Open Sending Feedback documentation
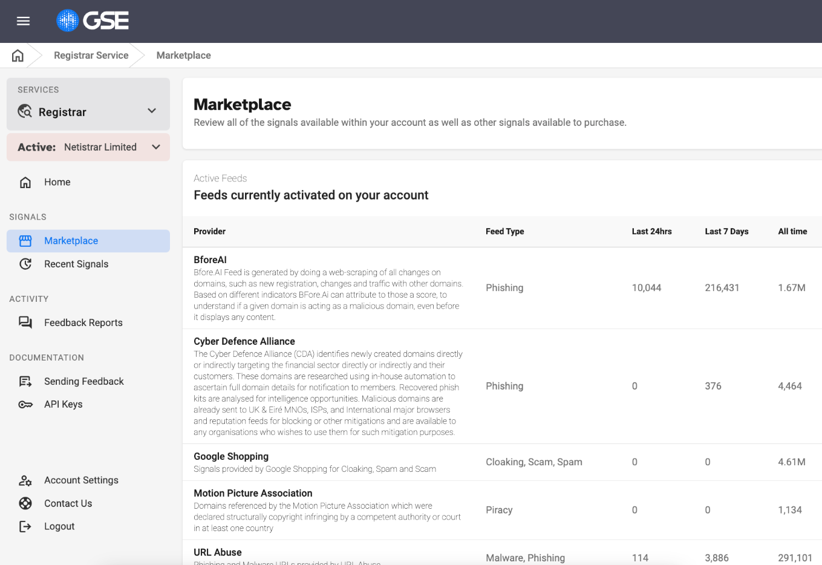 [x=84, y=381]
